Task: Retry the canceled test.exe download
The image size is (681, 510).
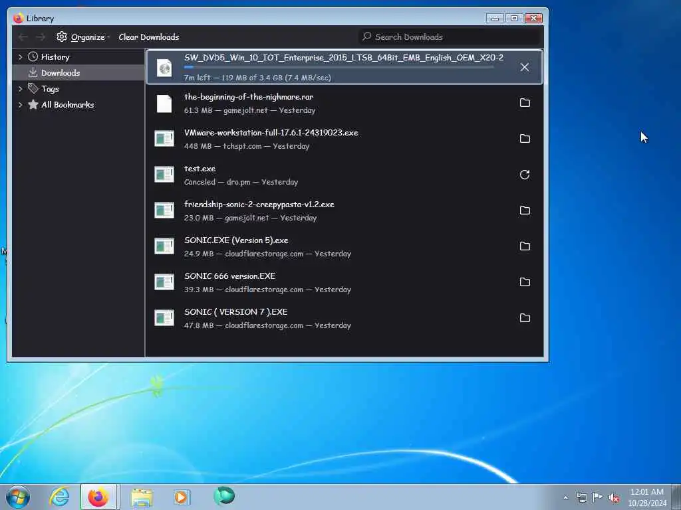Action: (525, 175)
